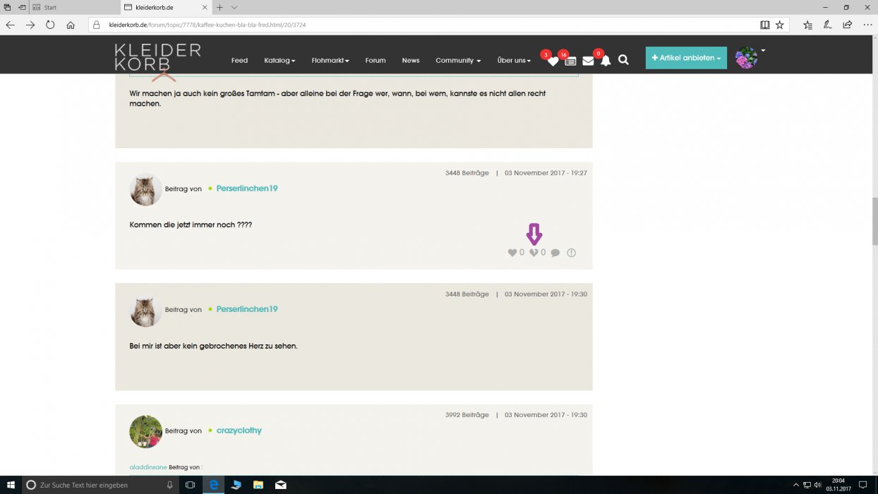The image size is (878, 494).
Task: Open the Forum menu item
Action: pos(375,61)
